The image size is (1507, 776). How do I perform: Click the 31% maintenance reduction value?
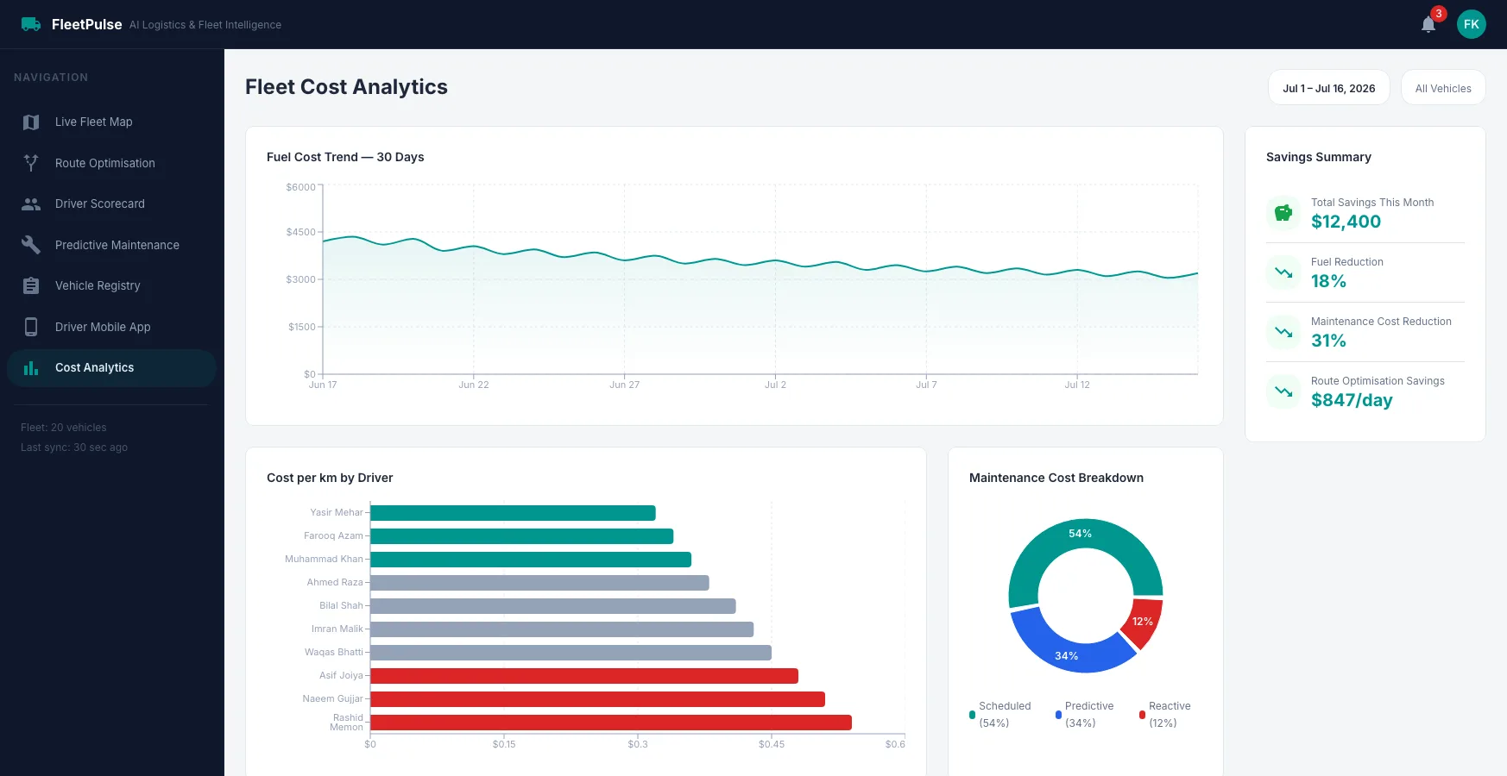[1328, 341]
